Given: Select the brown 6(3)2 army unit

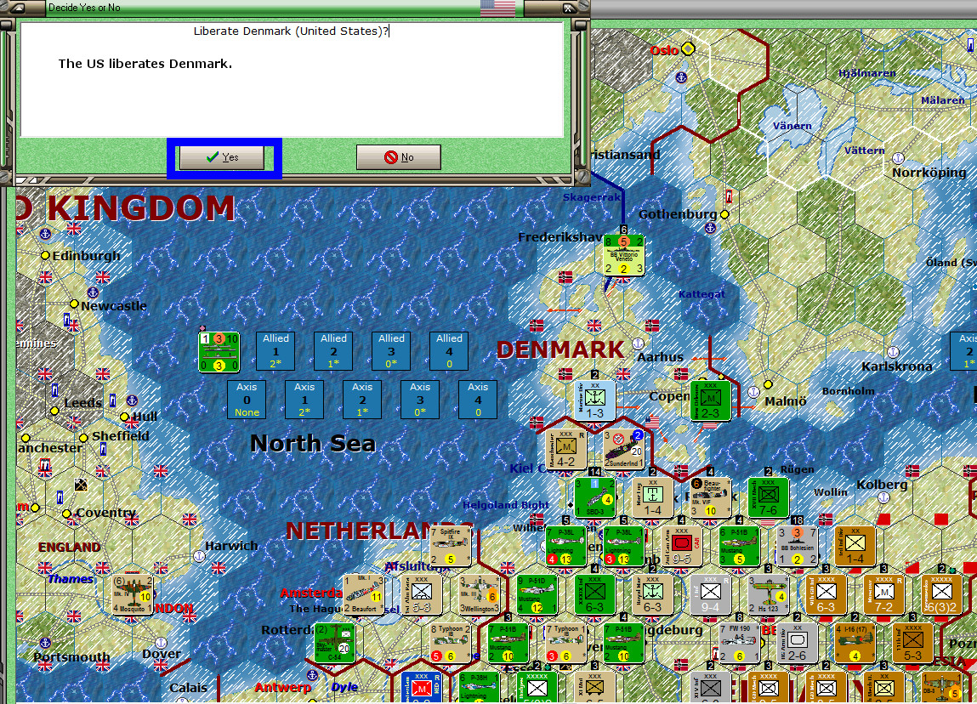Looking at the screenshot, I should click(941, 594).
